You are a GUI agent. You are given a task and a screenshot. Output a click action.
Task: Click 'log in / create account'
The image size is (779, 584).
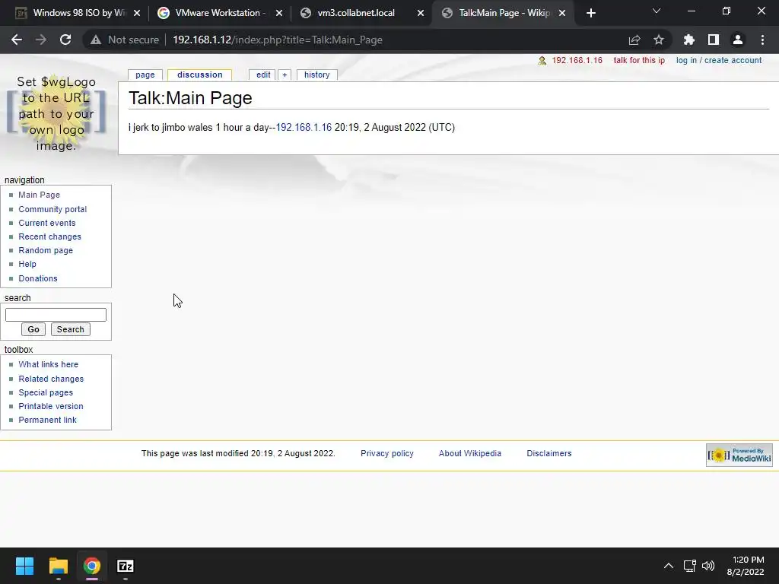[x=719, y=60]
